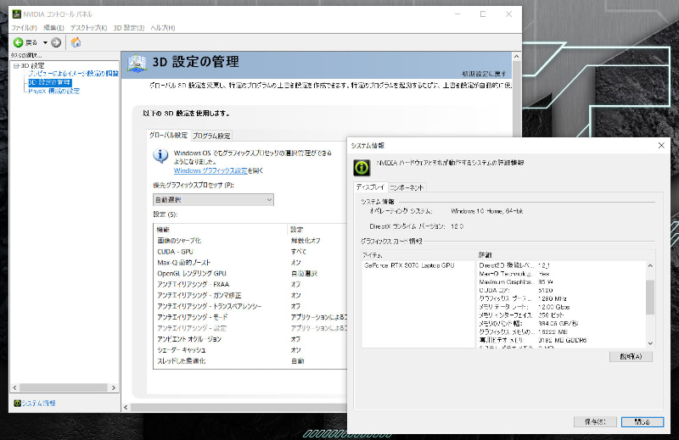Viewport: 679px width, 440px height.
Task: Select プレビューによるイメージ設定の調整 in tree
Action: (x=73, y=74)
